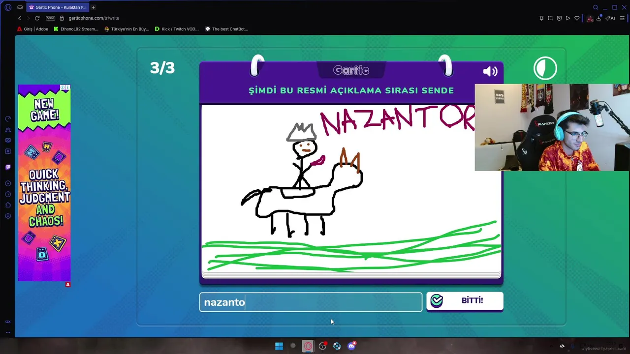630x354 pixels.
Task: Click the round timer indicator
Action: 545,68
